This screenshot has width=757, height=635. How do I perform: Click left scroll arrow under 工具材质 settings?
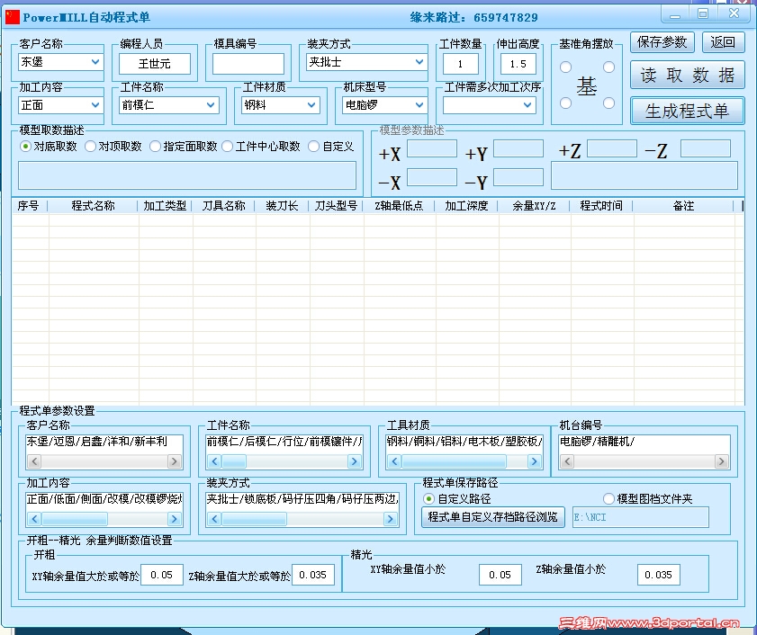[394, 461]
